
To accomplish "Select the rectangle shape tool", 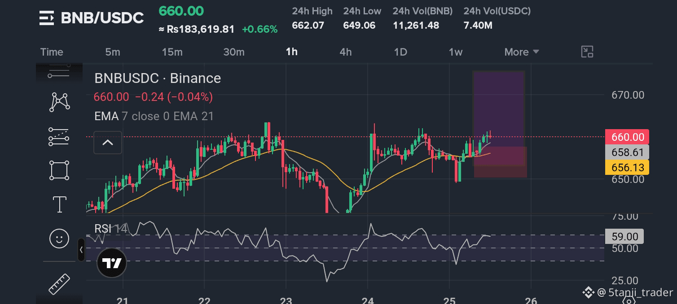I will coord(59,170).
